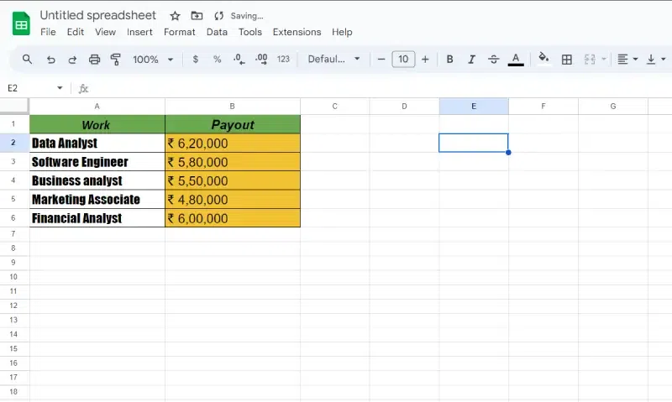Image resolution: width=672 pixels, height=402 pixels.
Task: Expand the Name box dropdown arrow
Action: [x=60, y=88]
